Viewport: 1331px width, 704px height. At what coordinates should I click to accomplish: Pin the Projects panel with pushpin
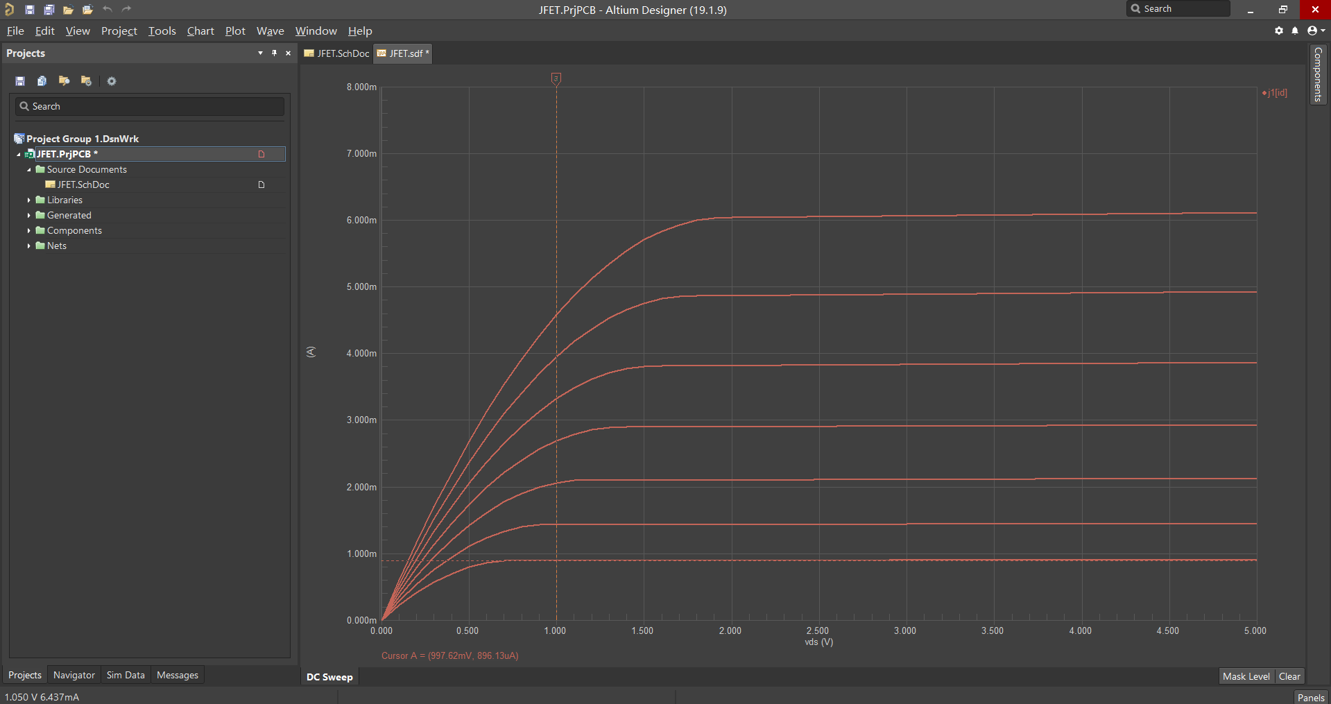[275, 53]
